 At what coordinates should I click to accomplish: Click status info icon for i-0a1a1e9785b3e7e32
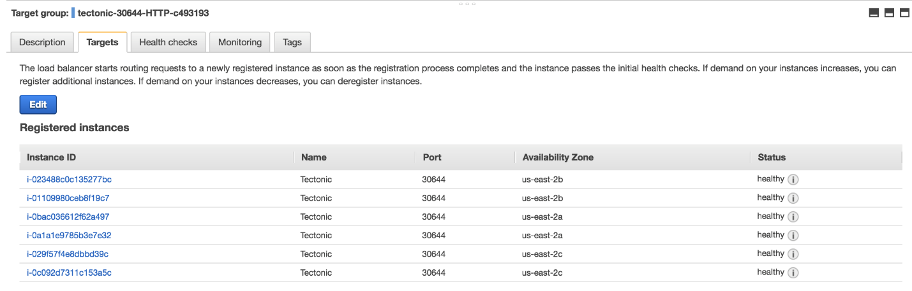[x=793, y=235]
